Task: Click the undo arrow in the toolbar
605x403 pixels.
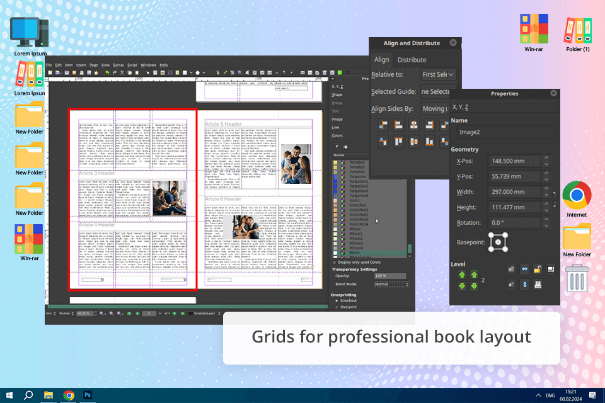Action: tap(107, 73)
